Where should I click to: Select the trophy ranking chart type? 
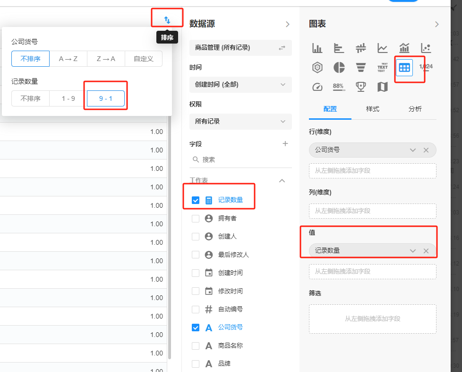pos(360,87)
